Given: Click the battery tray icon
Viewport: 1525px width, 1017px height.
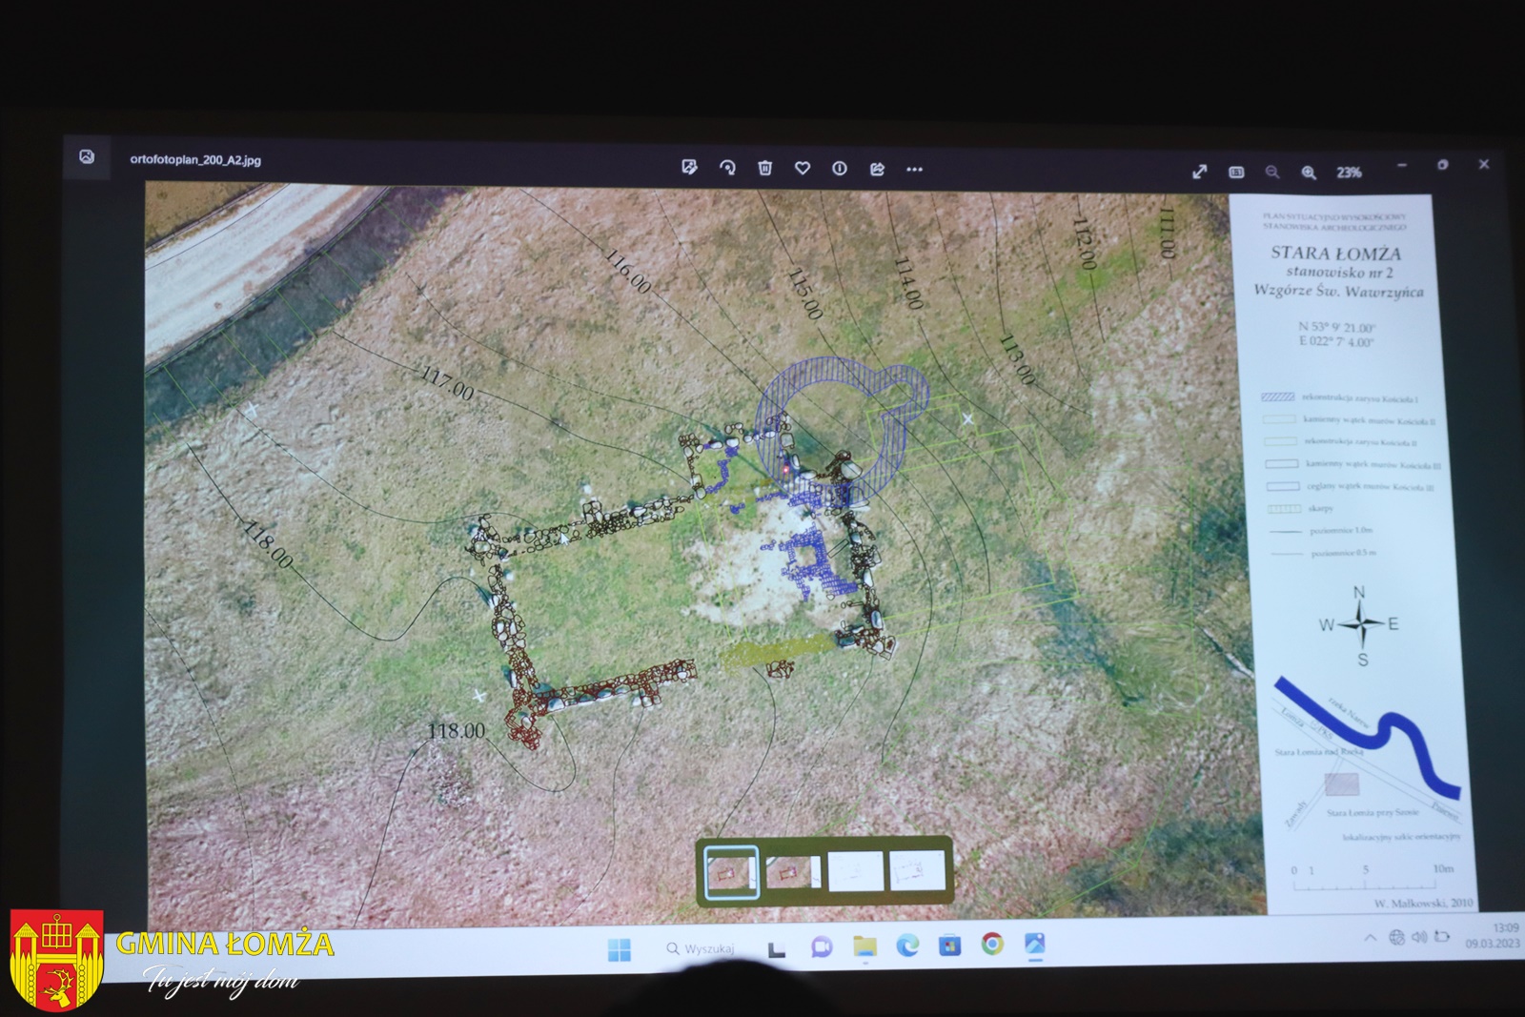Looking at the screenshot, I should [x=1442, y=937].
